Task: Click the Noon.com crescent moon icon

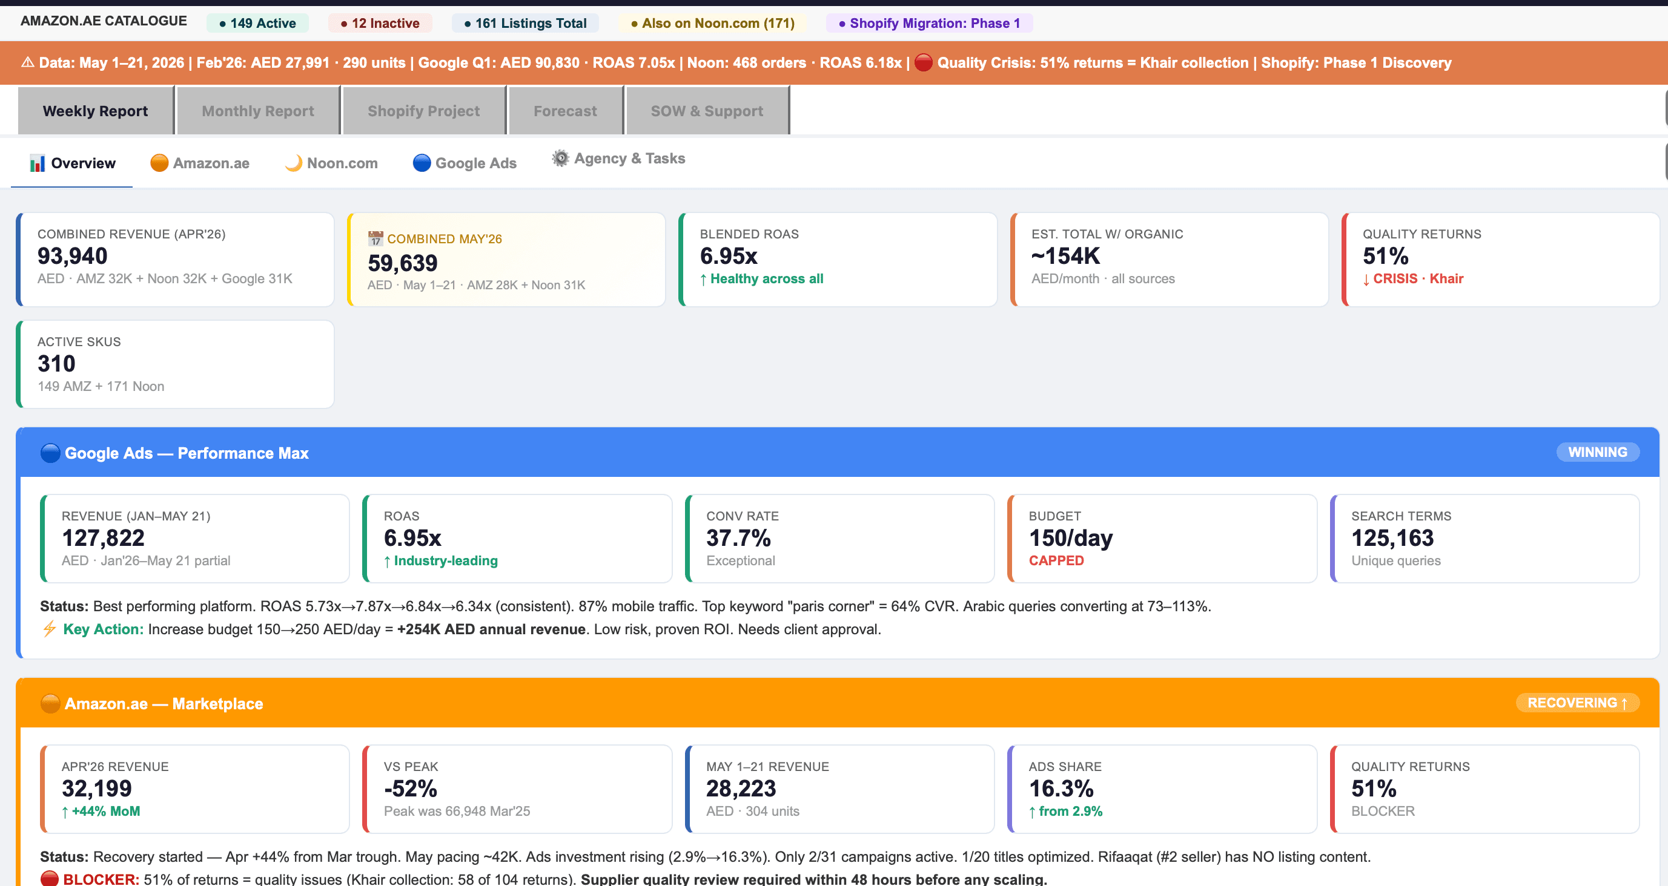Action: 293,163
